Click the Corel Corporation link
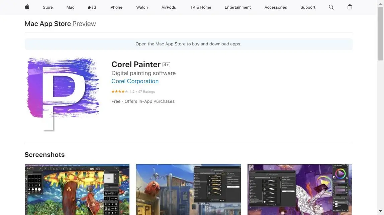Viewport: 384px width, 215px height. tap(135, 81)
